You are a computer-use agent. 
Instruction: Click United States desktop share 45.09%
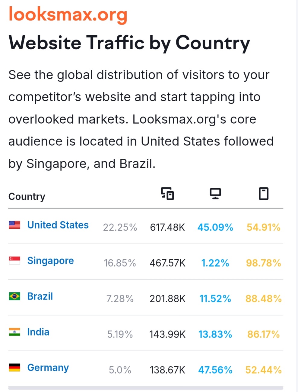215,227
